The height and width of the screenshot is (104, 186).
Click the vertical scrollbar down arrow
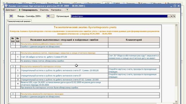176,101
